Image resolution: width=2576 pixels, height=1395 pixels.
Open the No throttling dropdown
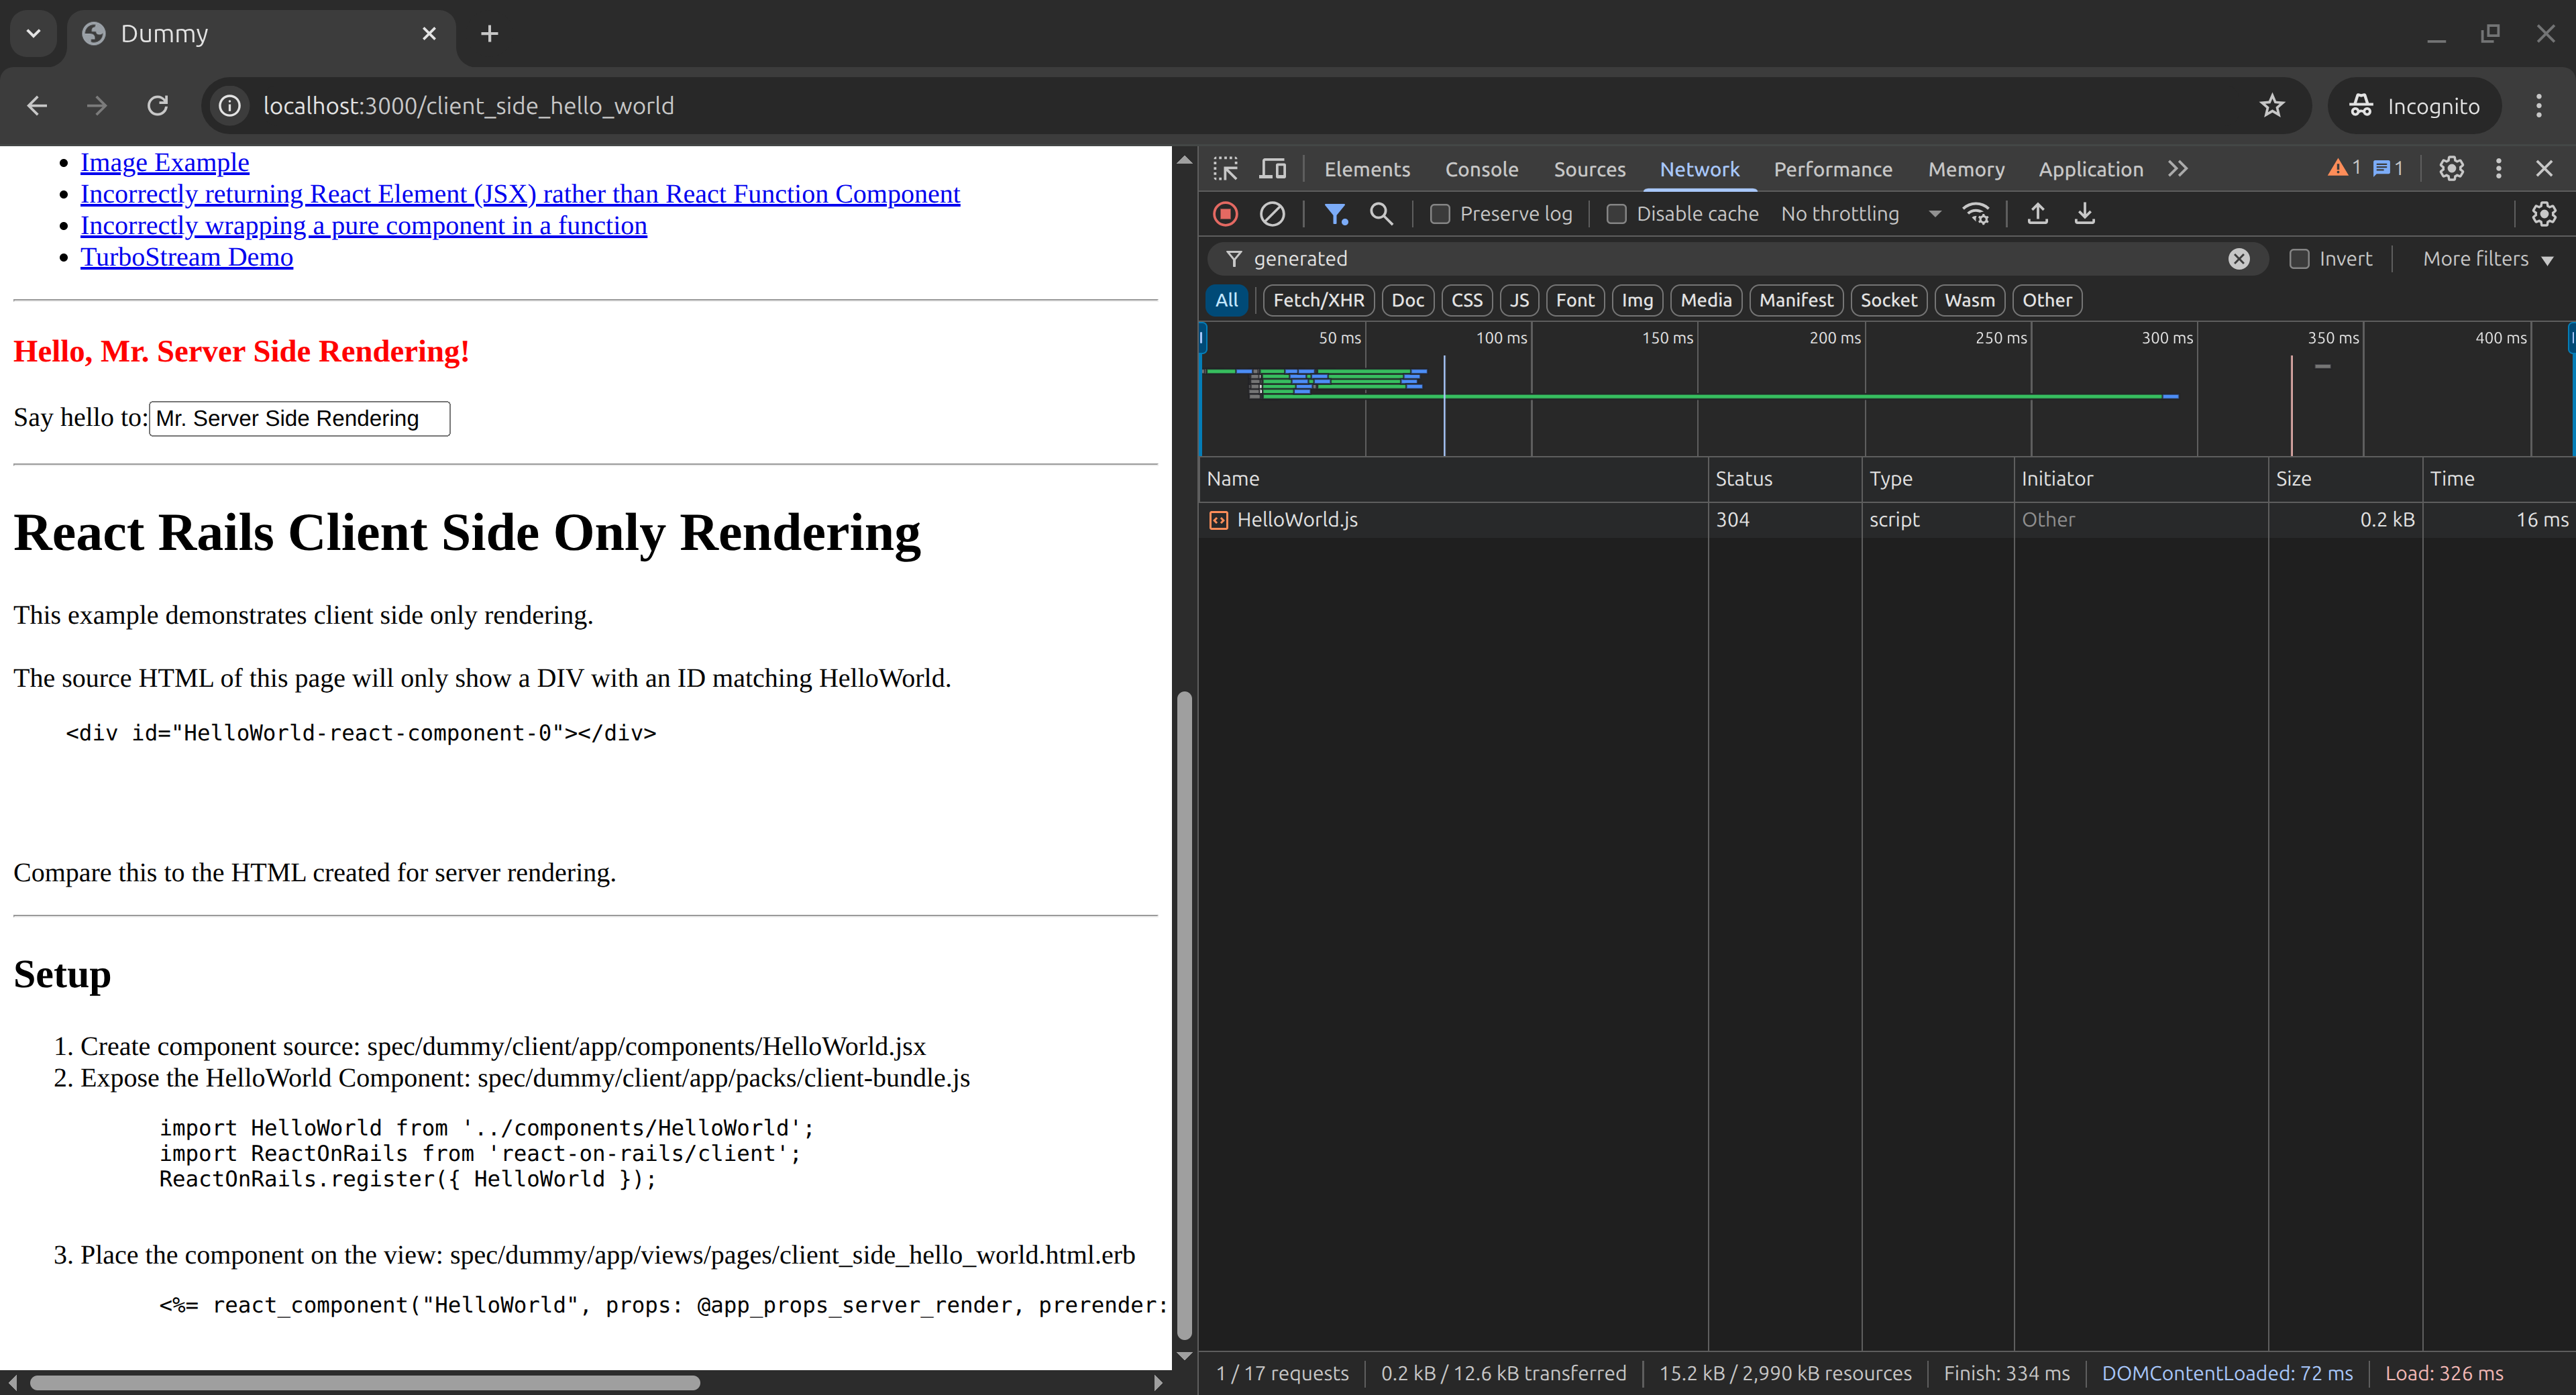coord(1859,213)
